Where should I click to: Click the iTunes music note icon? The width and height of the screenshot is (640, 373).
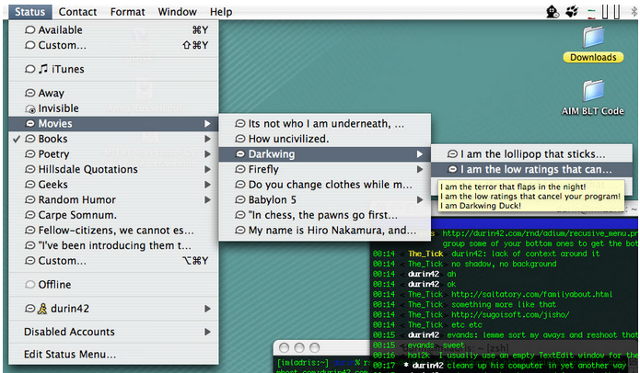coord(43,69)
